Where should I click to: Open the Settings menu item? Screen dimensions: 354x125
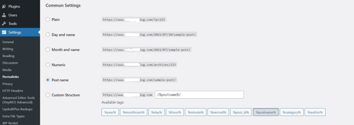[x=20, y=32]
